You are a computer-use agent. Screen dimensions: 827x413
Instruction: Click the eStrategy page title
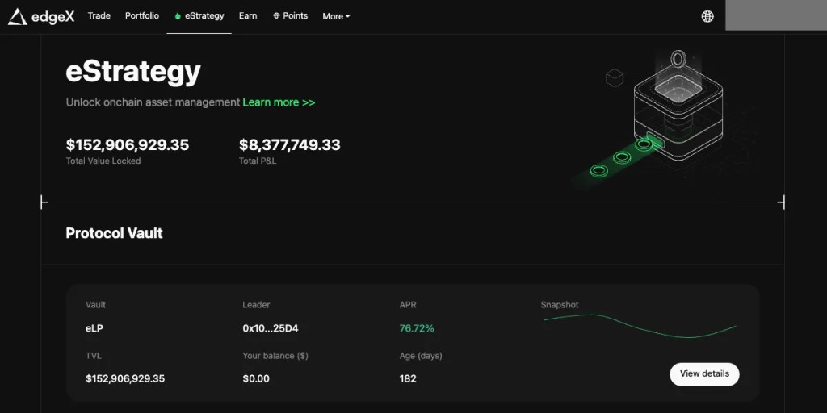133,72
